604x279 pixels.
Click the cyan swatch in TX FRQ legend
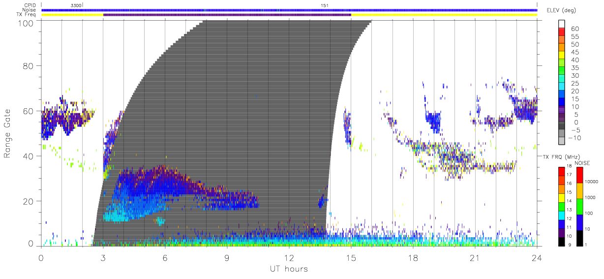(x=562, y=215)
